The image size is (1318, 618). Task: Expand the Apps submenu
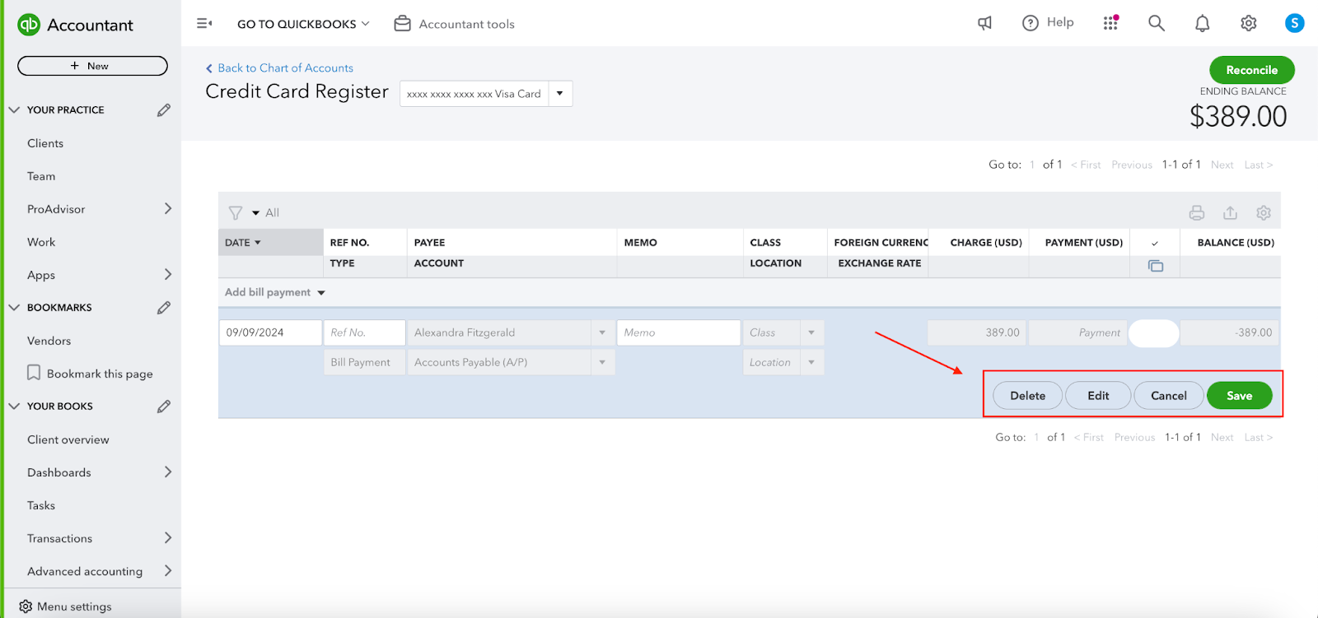click(168, 274)
